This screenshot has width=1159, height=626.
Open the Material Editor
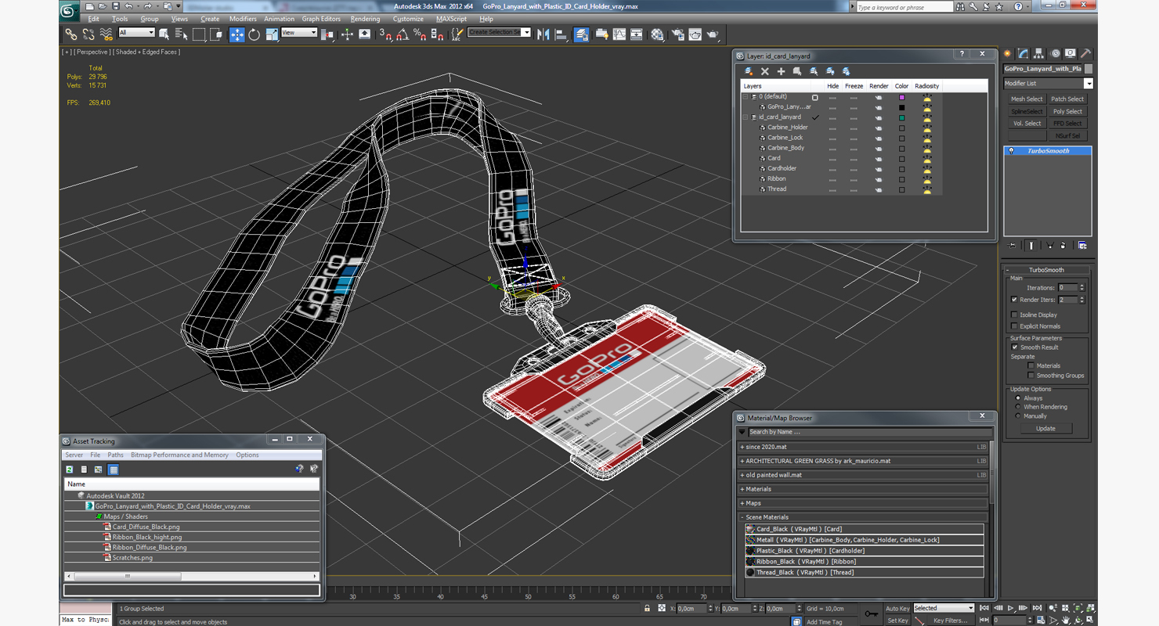(x=657, y=34)
